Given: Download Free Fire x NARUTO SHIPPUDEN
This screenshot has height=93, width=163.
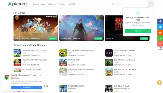Looking at the screenshot, I should click(53, 38).
